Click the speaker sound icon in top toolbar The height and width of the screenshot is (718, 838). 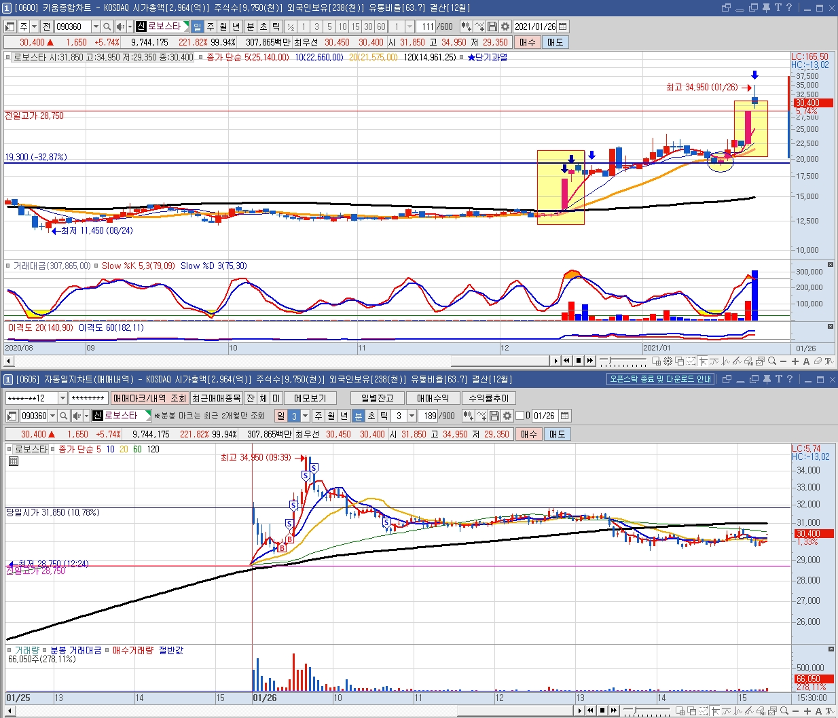click(120, 26)
